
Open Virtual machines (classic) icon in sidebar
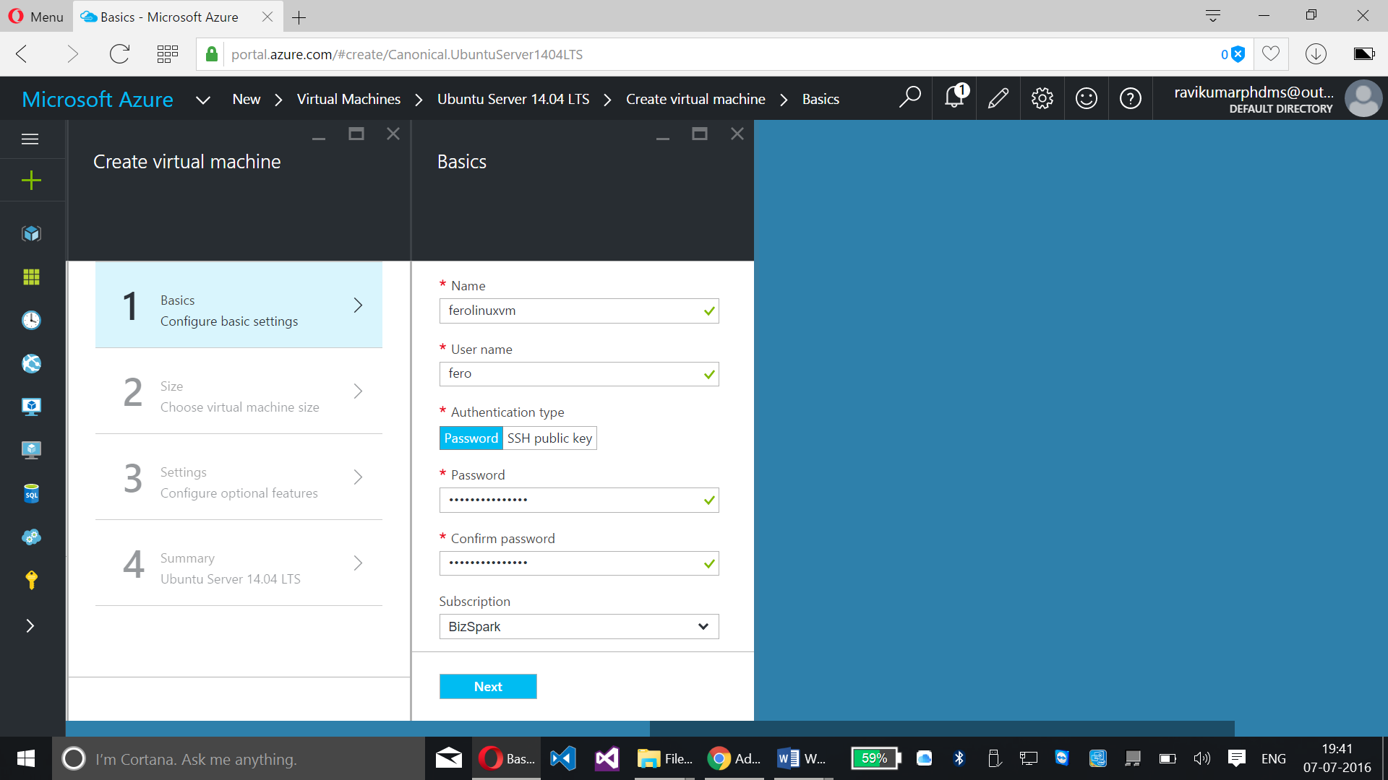point(31,407)
